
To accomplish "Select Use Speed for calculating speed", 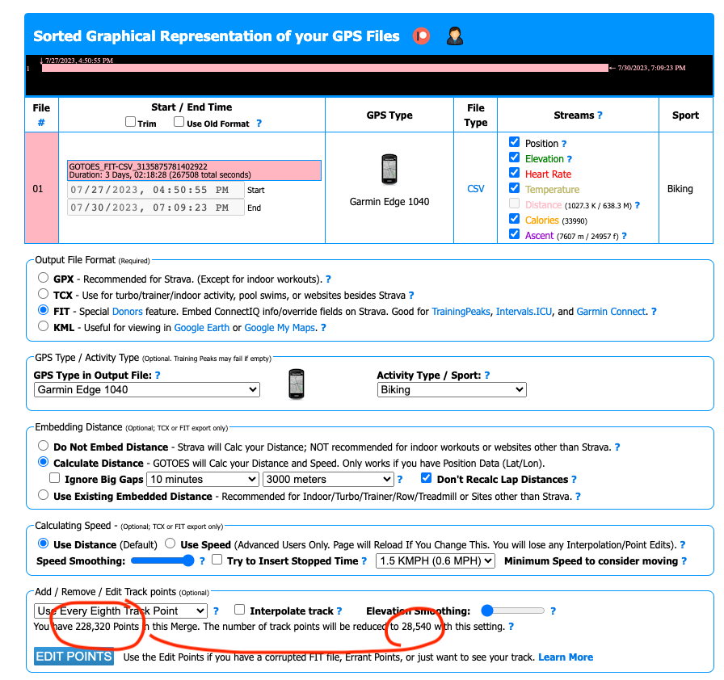I will click(x=170, y=544).
